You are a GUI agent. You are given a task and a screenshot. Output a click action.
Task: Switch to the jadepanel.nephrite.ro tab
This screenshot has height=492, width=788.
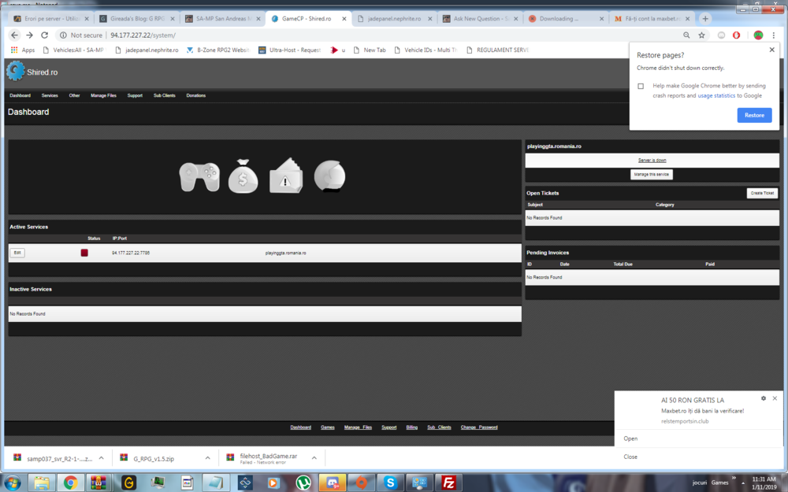coord(394,19)
